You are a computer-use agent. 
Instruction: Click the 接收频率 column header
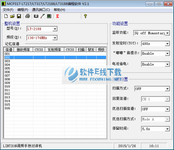click(x=23, y=50)
